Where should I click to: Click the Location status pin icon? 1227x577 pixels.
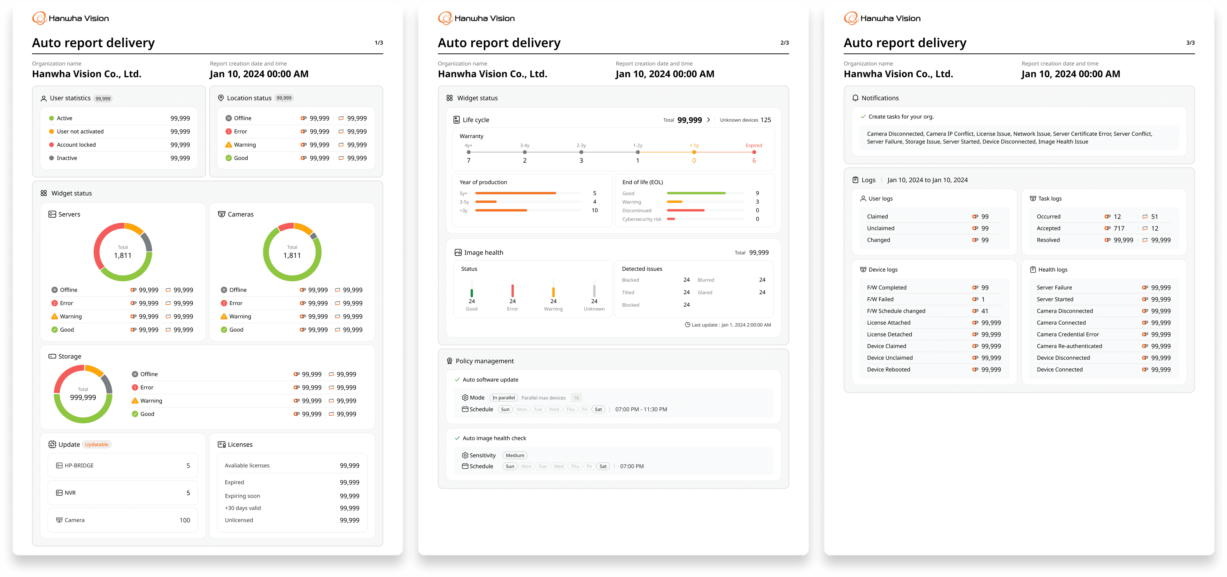click(x=220, y=98)
